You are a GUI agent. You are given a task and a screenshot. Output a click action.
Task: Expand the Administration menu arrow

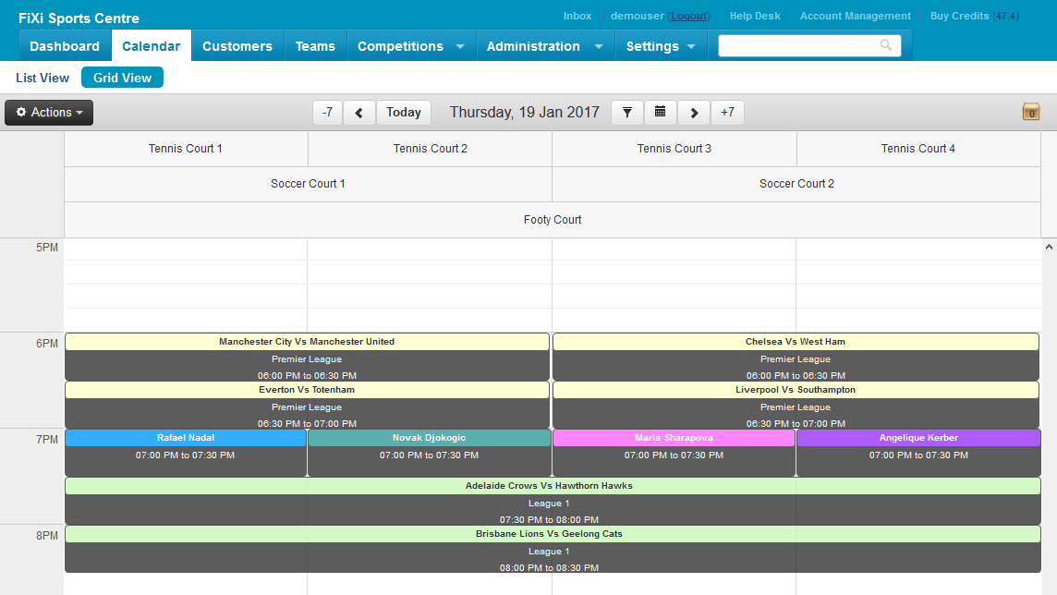pyautogui.click(x=599, y=46)
